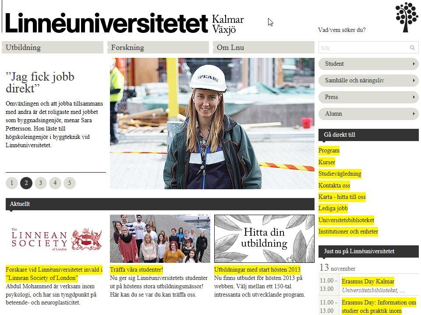Open Institutioner och enheter link
Viewport: 421px width, 315px height.
[x=348, y=231]
